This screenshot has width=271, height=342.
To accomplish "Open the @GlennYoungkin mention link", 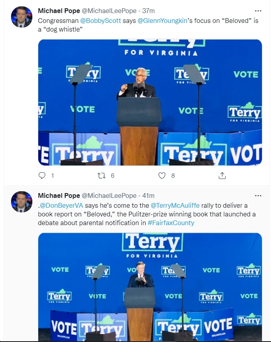I will point(162,21).
